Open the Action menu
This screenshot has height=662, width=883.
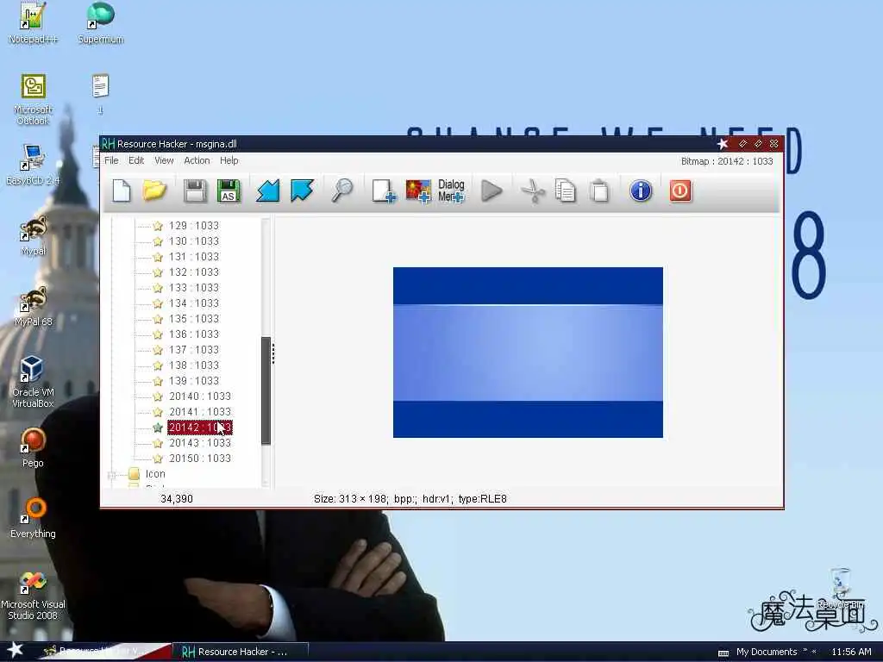[x=197, y=160]
